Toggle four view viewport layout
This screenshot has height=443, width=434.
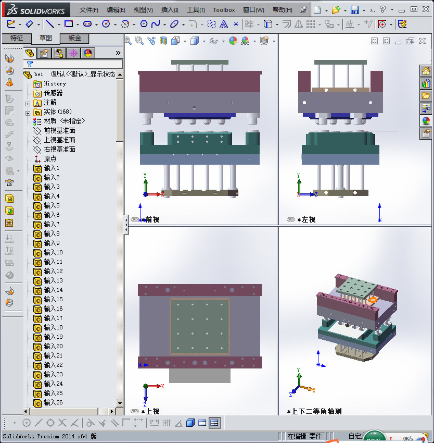214,423
